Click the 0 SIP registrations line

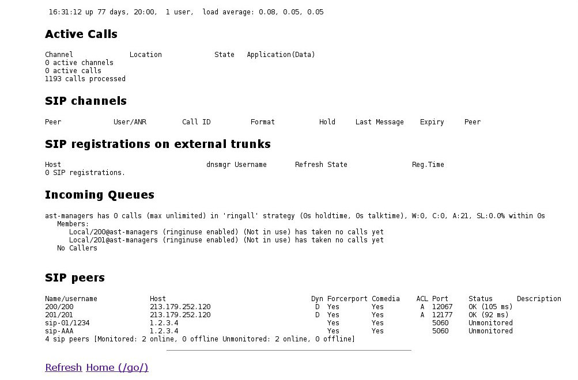(x=85, y=173)
